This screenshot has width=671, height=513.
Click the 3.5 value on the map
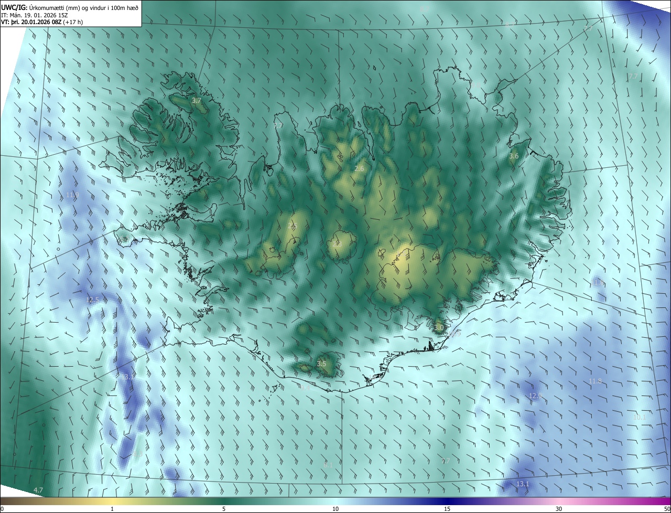click(x=321, y=364)
